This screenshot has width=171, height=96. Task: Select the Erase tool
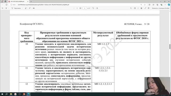point(26,8)
